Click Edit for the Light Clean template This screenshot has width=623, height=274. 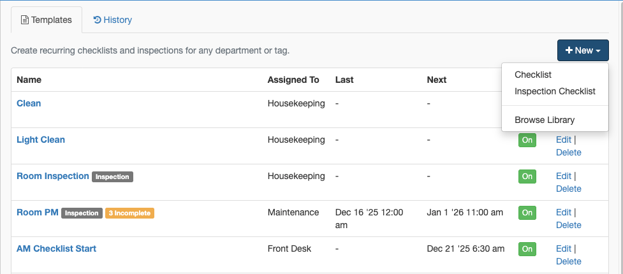click(564, 140)
